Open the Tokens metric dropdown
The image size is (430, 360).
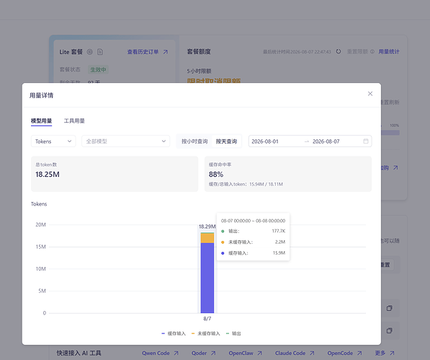click(53, 141)
